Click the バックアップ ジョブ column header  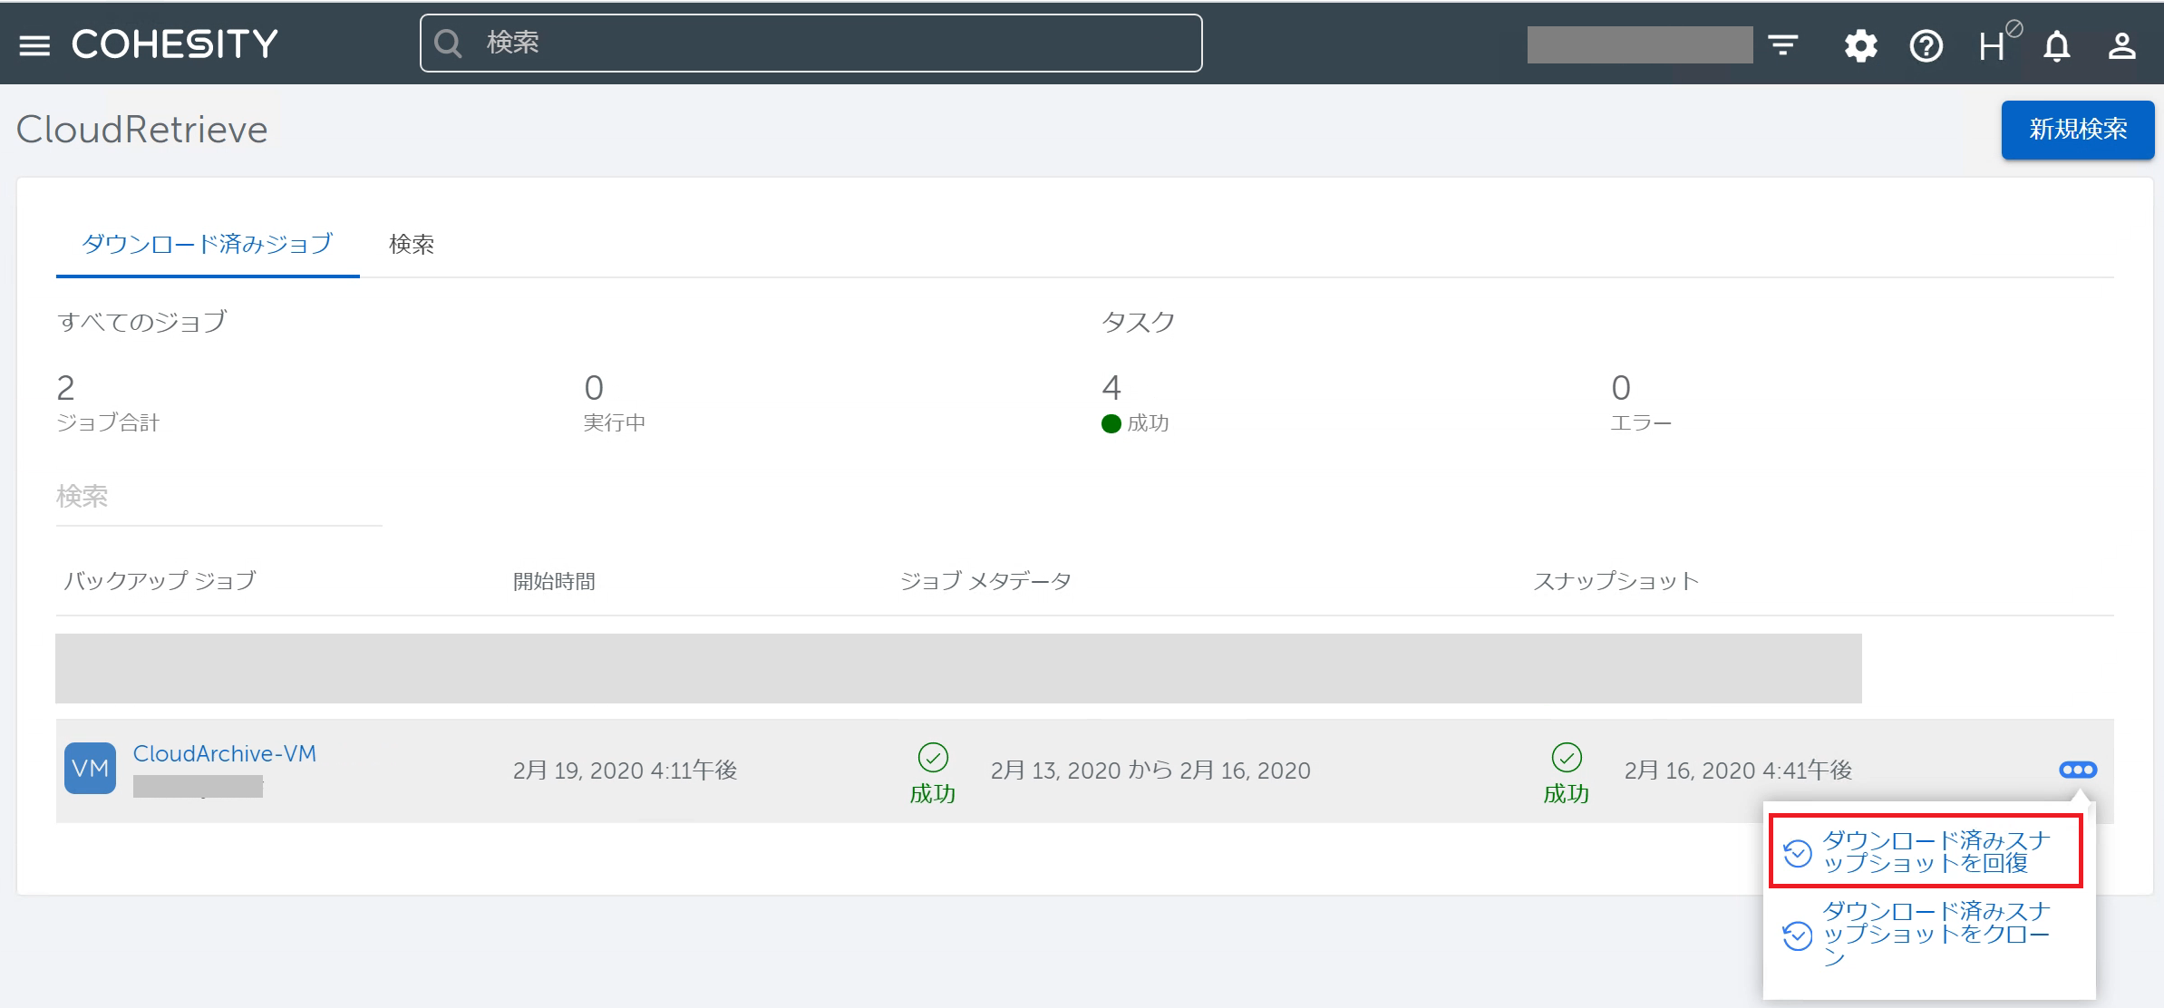coord(160,581)
